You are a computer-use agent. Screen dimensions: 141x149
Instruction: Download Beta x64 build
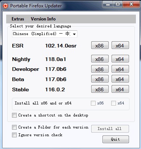click(x=120, y=79)
